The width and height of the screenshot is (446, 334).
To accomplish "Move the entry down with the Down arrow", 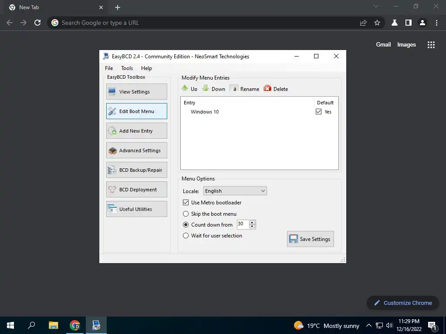I will (213, 89).
